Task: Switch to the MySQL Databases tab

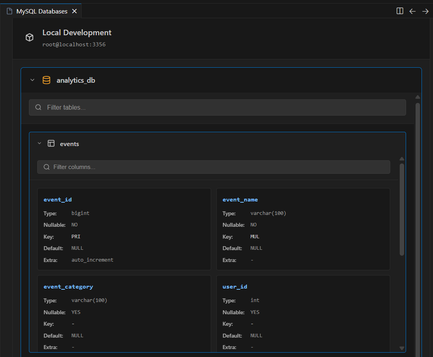Action: pos(42,11)
